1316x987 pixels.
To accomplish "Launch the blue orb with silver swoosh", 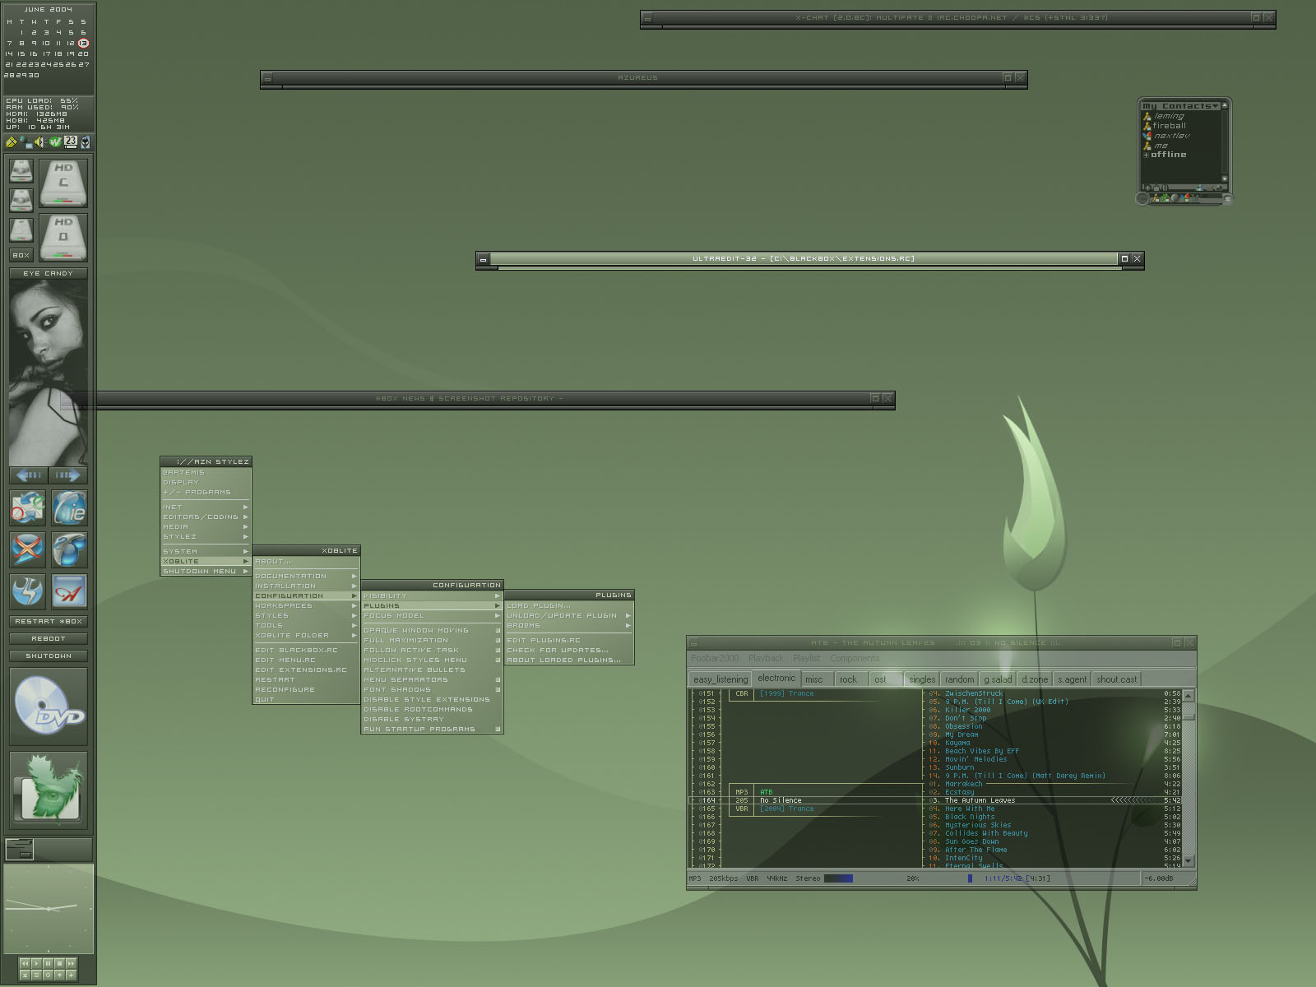I will 69,549.
